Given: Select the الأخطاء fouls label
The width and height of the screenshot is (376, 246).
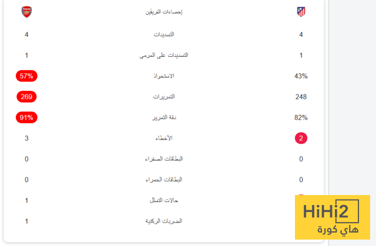Looking at the screenshot, I should [x=164, y=138].
